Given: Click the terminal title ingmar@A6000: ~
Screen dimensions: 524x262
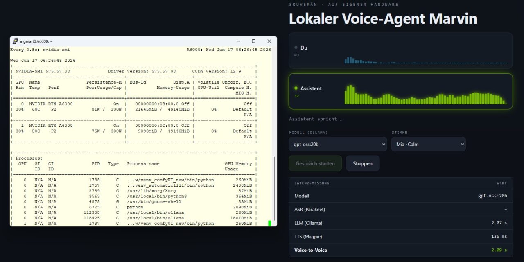Looking at the screenshot, I should (x=36, y=41).
